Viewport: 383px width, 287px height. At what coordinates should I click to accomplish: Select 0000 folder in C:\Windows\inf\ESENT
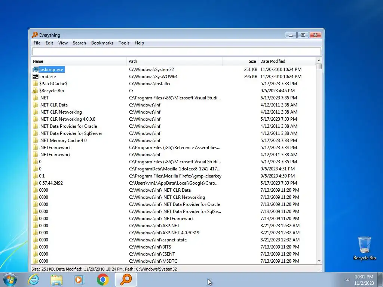(43, 254)
